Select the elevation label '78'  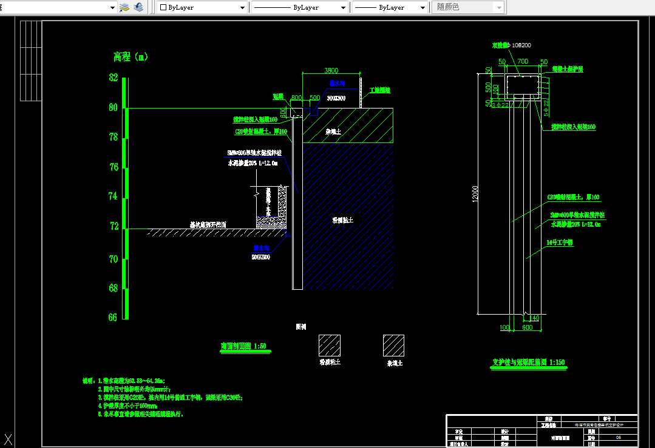[x=113, y=137]
